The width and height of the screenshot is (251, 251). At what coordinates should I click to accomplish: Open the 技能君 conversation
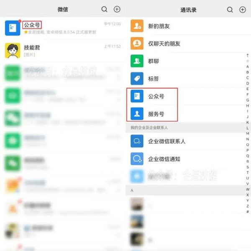[62, 51]
